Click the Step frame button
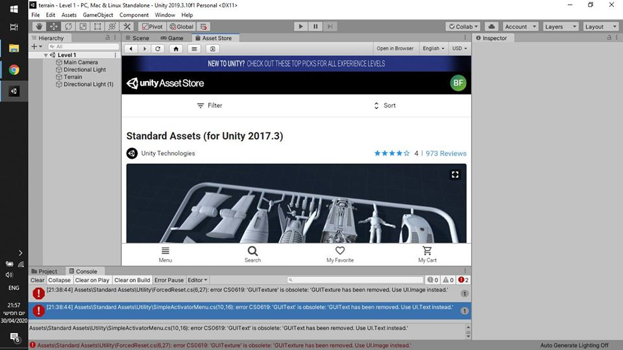This screenshot has width=623, height=350. pyautogui.click(x=330, y=27)
